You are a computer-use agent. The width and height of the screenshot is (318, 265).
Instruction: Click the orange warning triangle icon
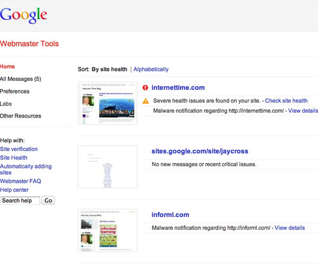(146, 101)
